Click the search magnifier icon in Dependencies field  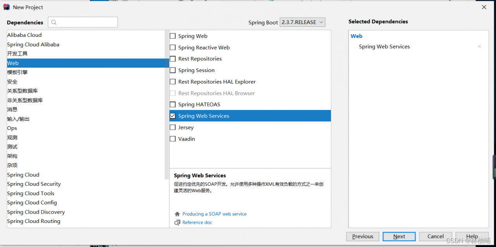54,22
